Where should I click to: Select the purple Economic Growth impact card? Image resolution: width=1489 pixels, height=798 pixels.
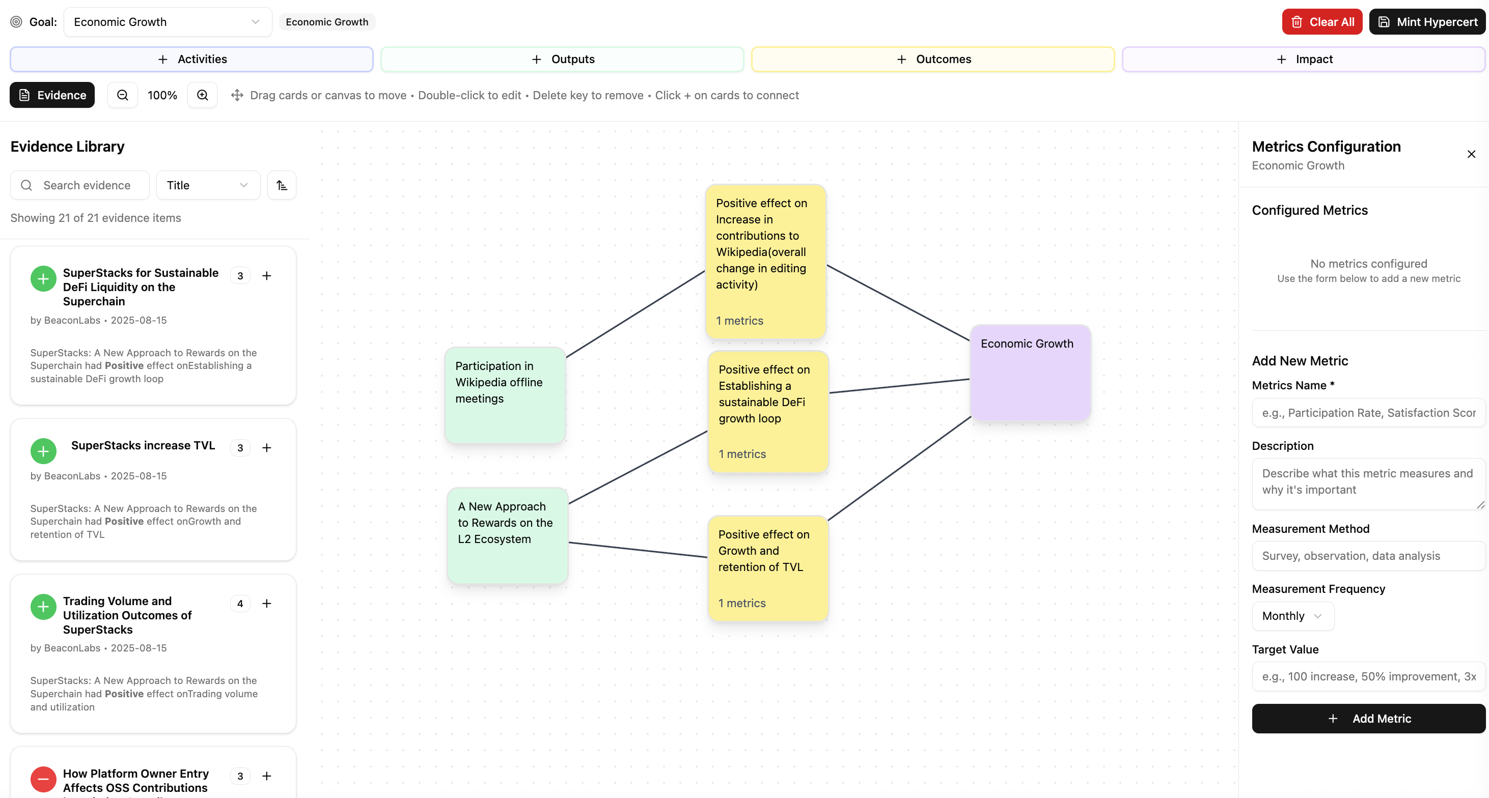[1030, 373]
